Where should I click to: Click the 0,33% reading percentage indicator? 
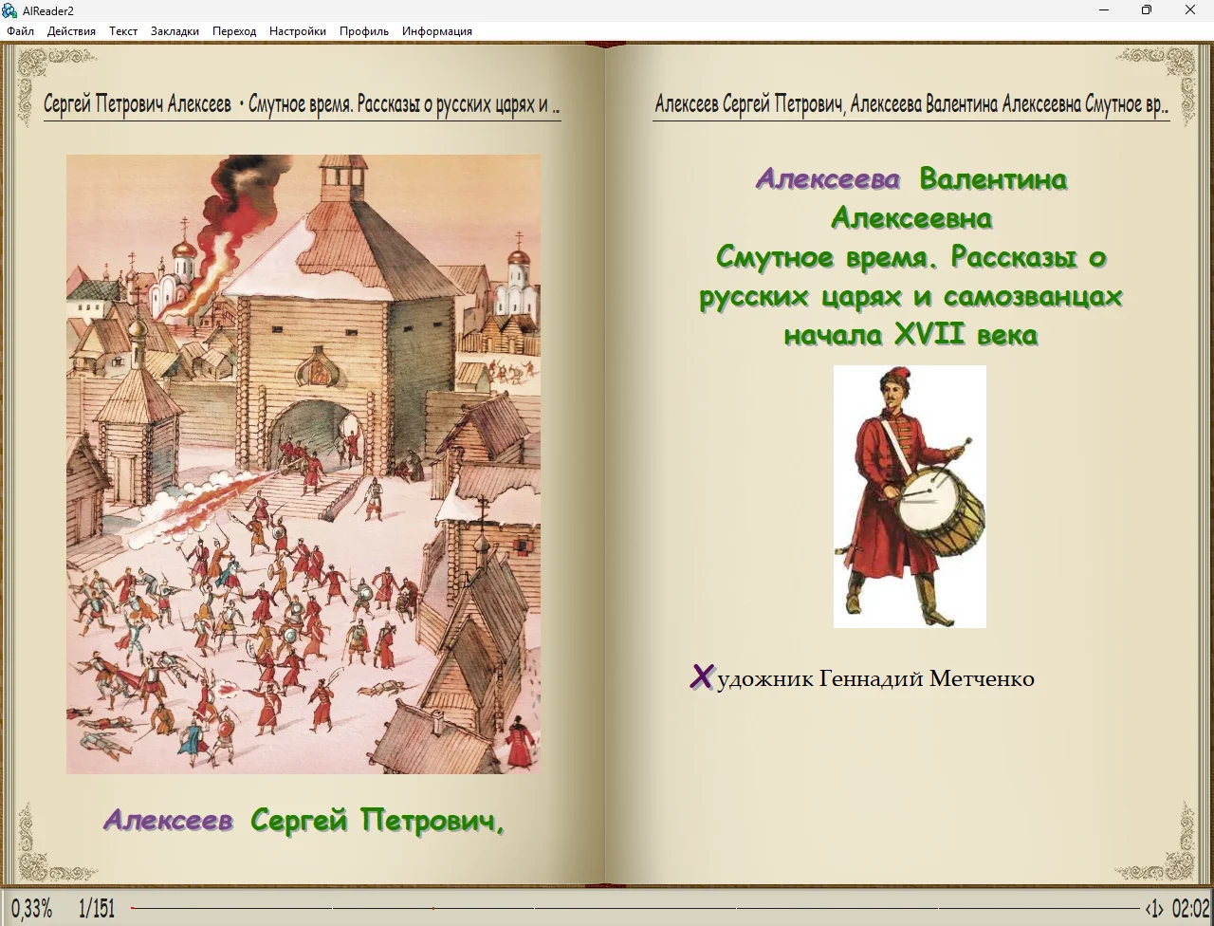[x=32, y=909]
